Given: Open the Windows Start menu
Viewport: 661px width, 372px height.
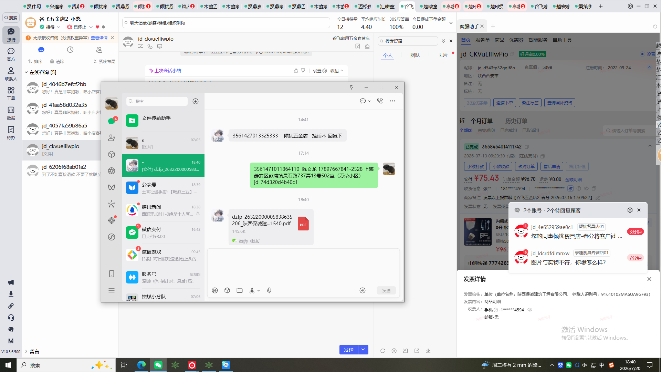Looking at the screenshot, I should tap(8, 365).
